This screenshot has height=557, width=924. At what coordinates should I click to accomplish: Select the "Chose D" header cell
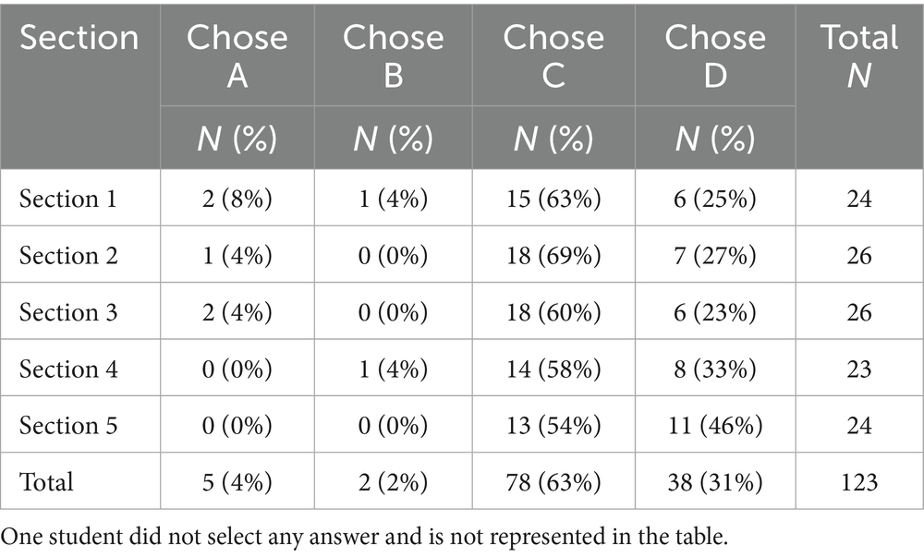[x=714, y=57]
